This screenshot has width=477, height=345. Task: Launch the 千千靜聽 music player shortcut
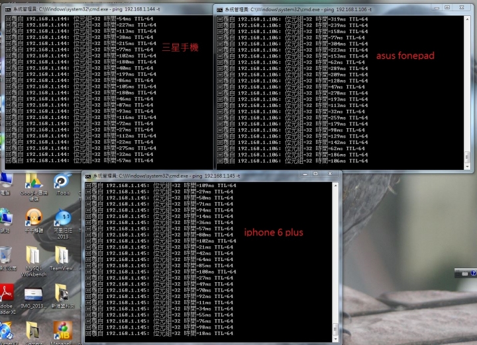tap(34, 221)
